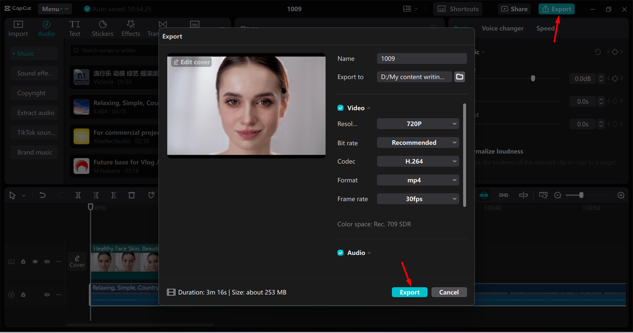This screenshot has width=633, height=333.
Task: Open the Resolution 720P dropdown
Action: [418, 124]
